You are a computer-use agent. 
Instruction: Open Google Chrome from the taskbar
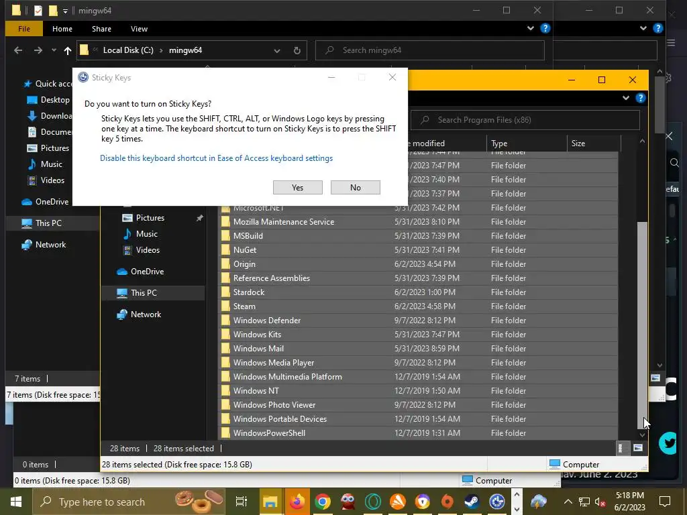[x=323, y=502]
